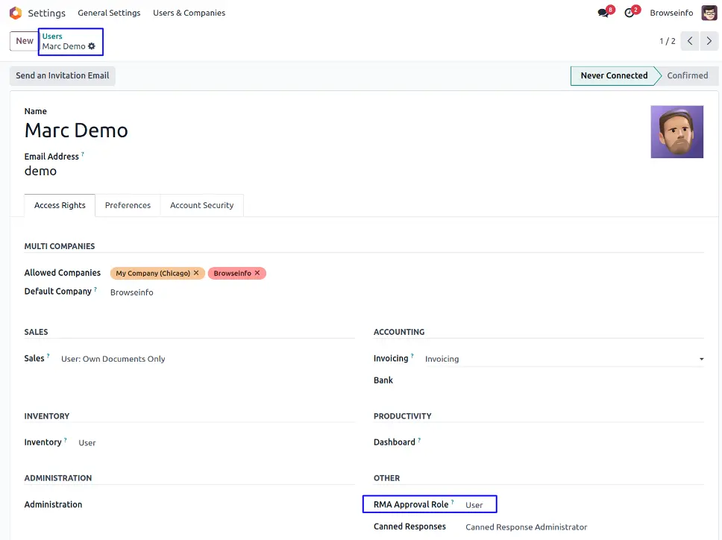Click the user avatar in top bar
722x540 pixels.
point(709,13)
